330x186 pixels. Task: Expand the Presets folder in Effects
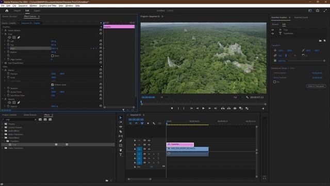tap(3, 124)
